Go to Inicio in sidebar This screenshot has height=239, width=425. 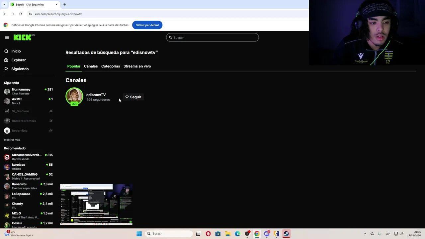(x=16, y=51)
